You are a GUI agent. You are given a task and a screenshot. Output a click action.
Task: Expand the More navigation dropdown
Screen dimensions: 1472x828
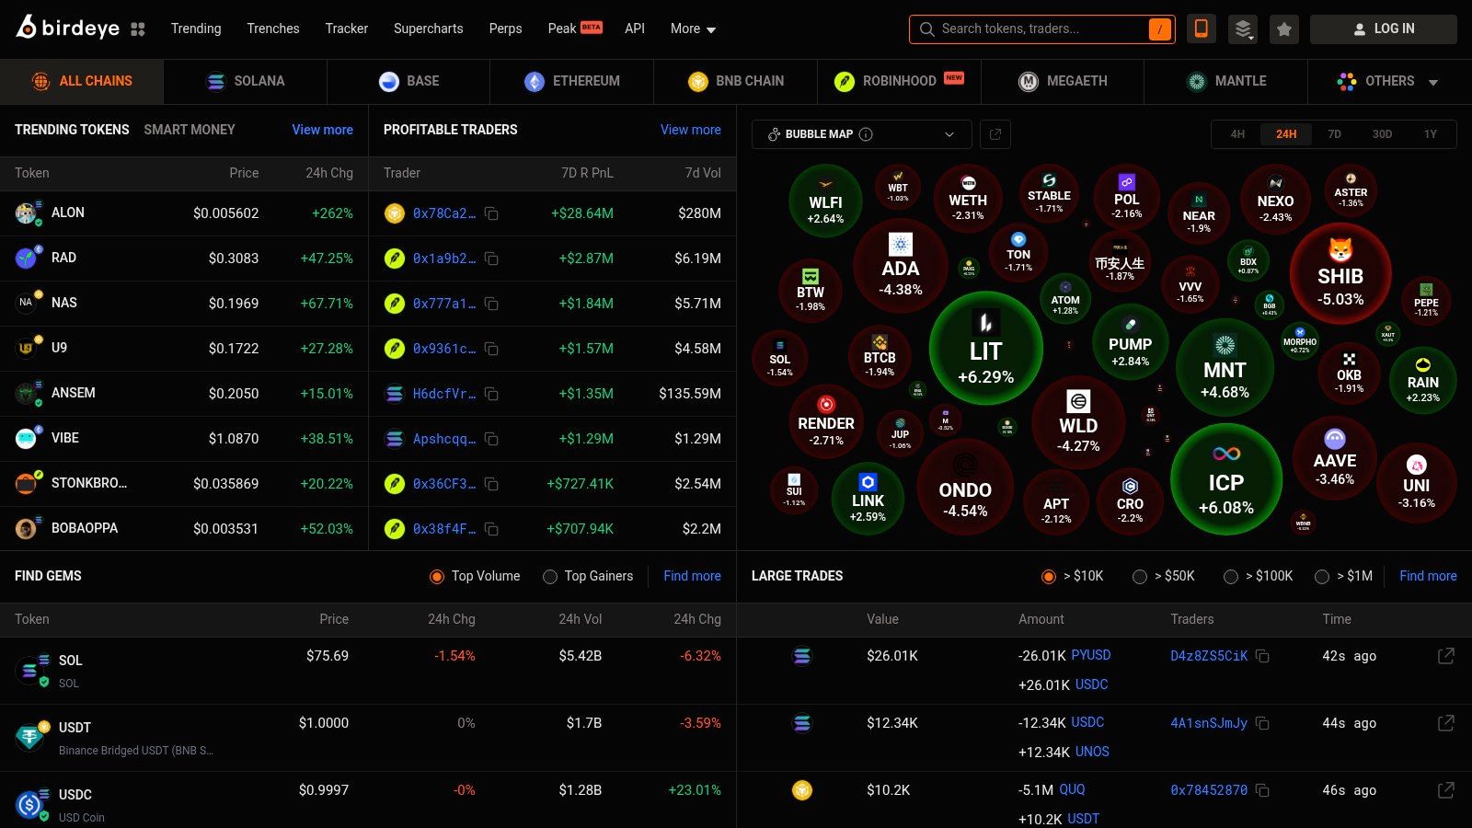[693, 29]
